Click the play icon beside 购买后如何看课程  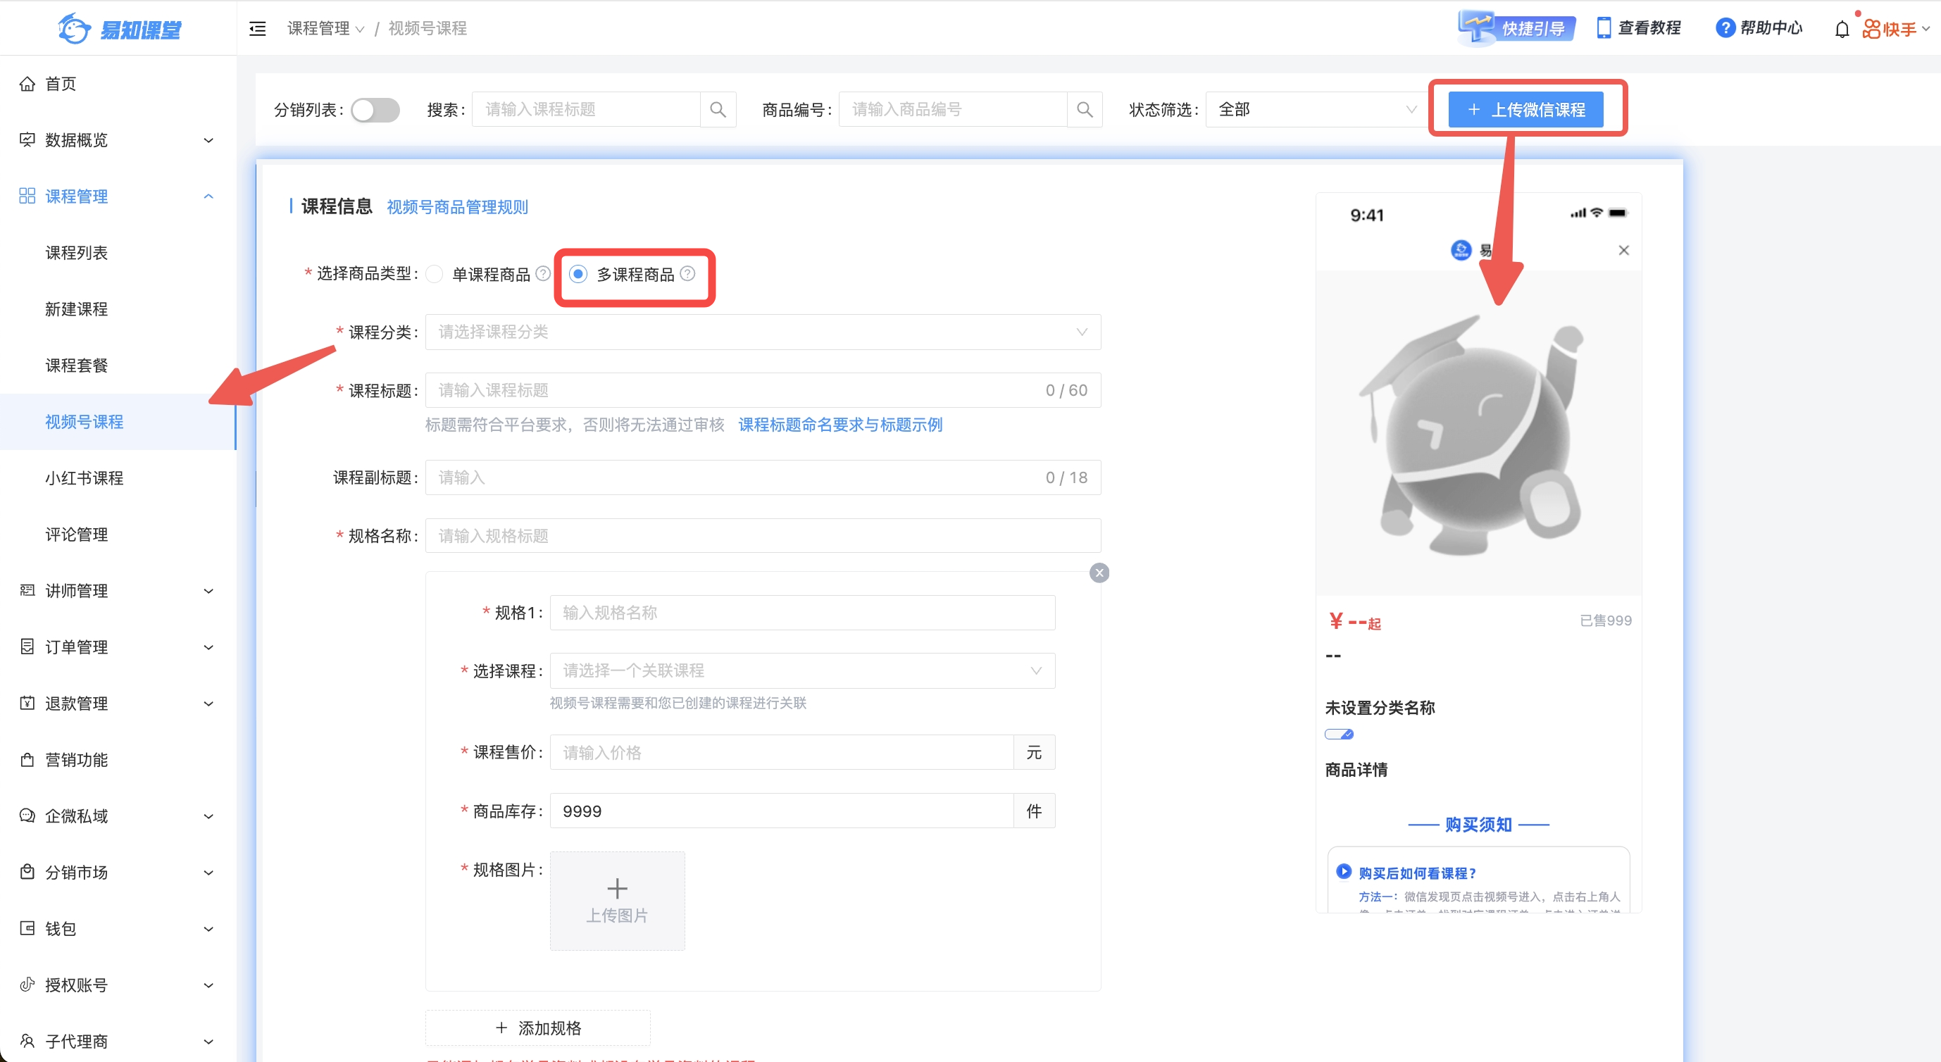(x=1344, y=871)
